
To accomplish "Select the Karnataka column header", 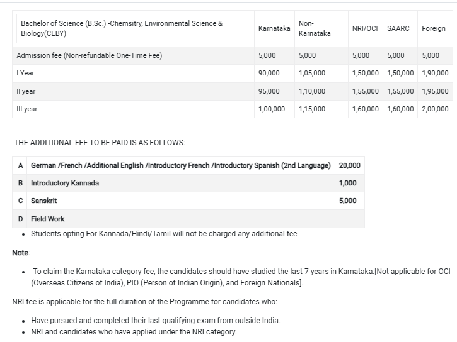I will pyautogui.click(x=274, y=28).
